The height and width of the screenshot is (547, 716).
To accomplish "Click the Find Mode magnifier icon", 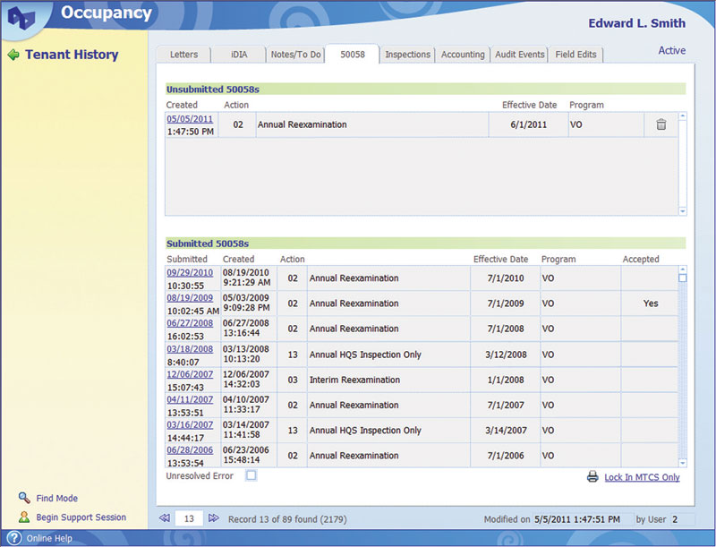I will (x=24, y=498).
